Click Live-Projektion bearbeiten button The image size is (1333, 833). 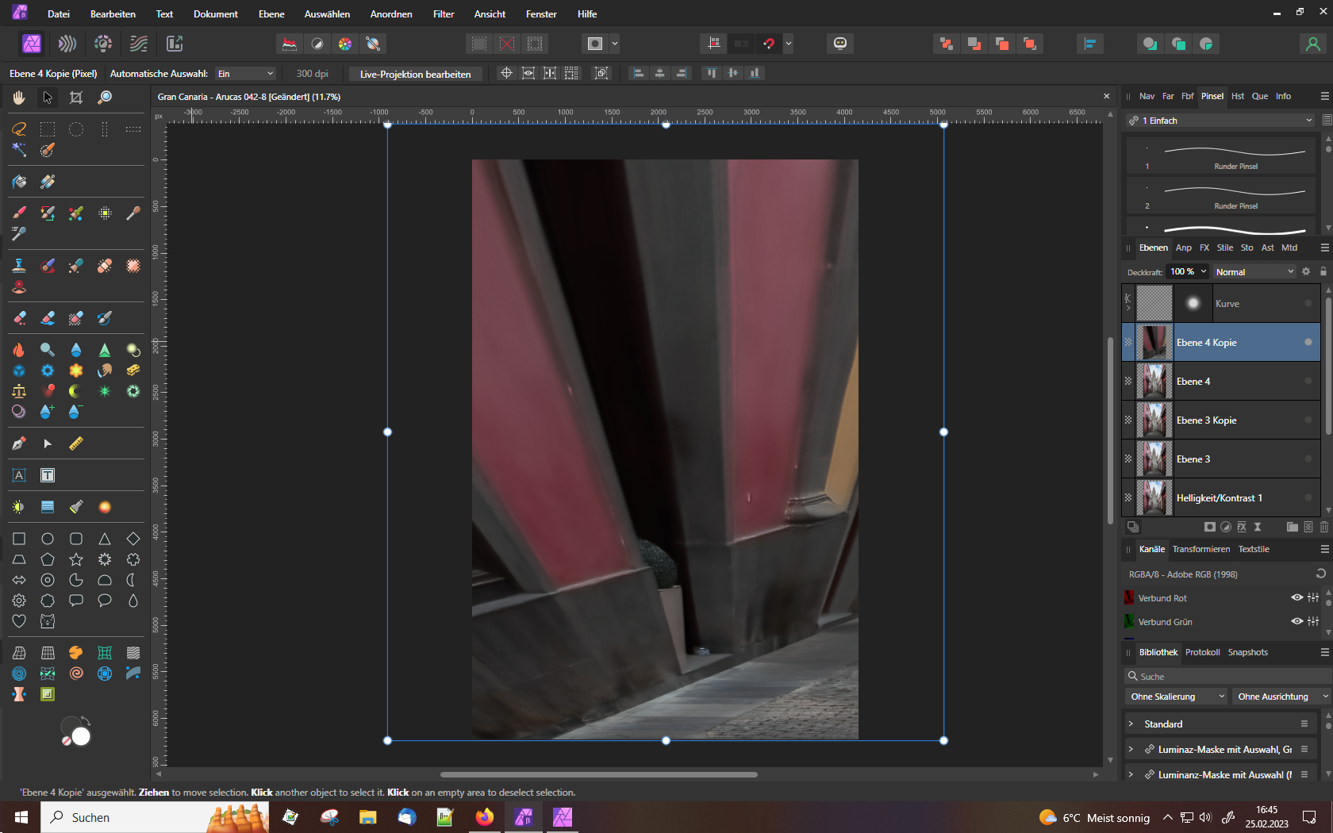pos(415,74)
